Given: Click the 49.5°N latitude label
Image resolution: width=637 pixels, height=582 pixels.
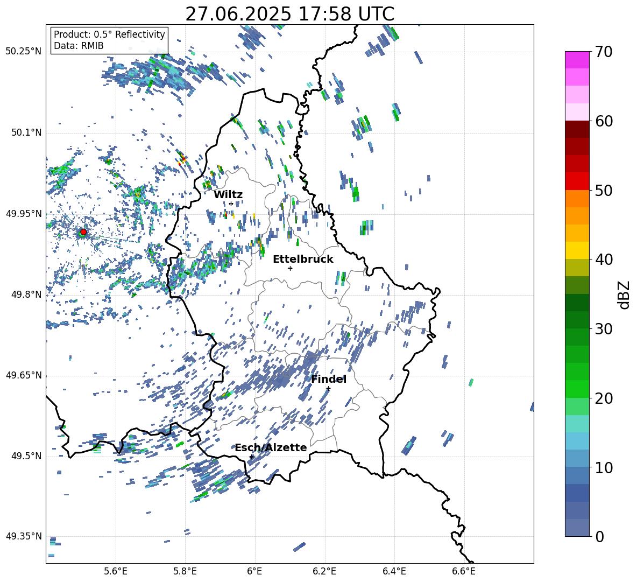Looking at the screenshot, I should (x=27, y=456).
